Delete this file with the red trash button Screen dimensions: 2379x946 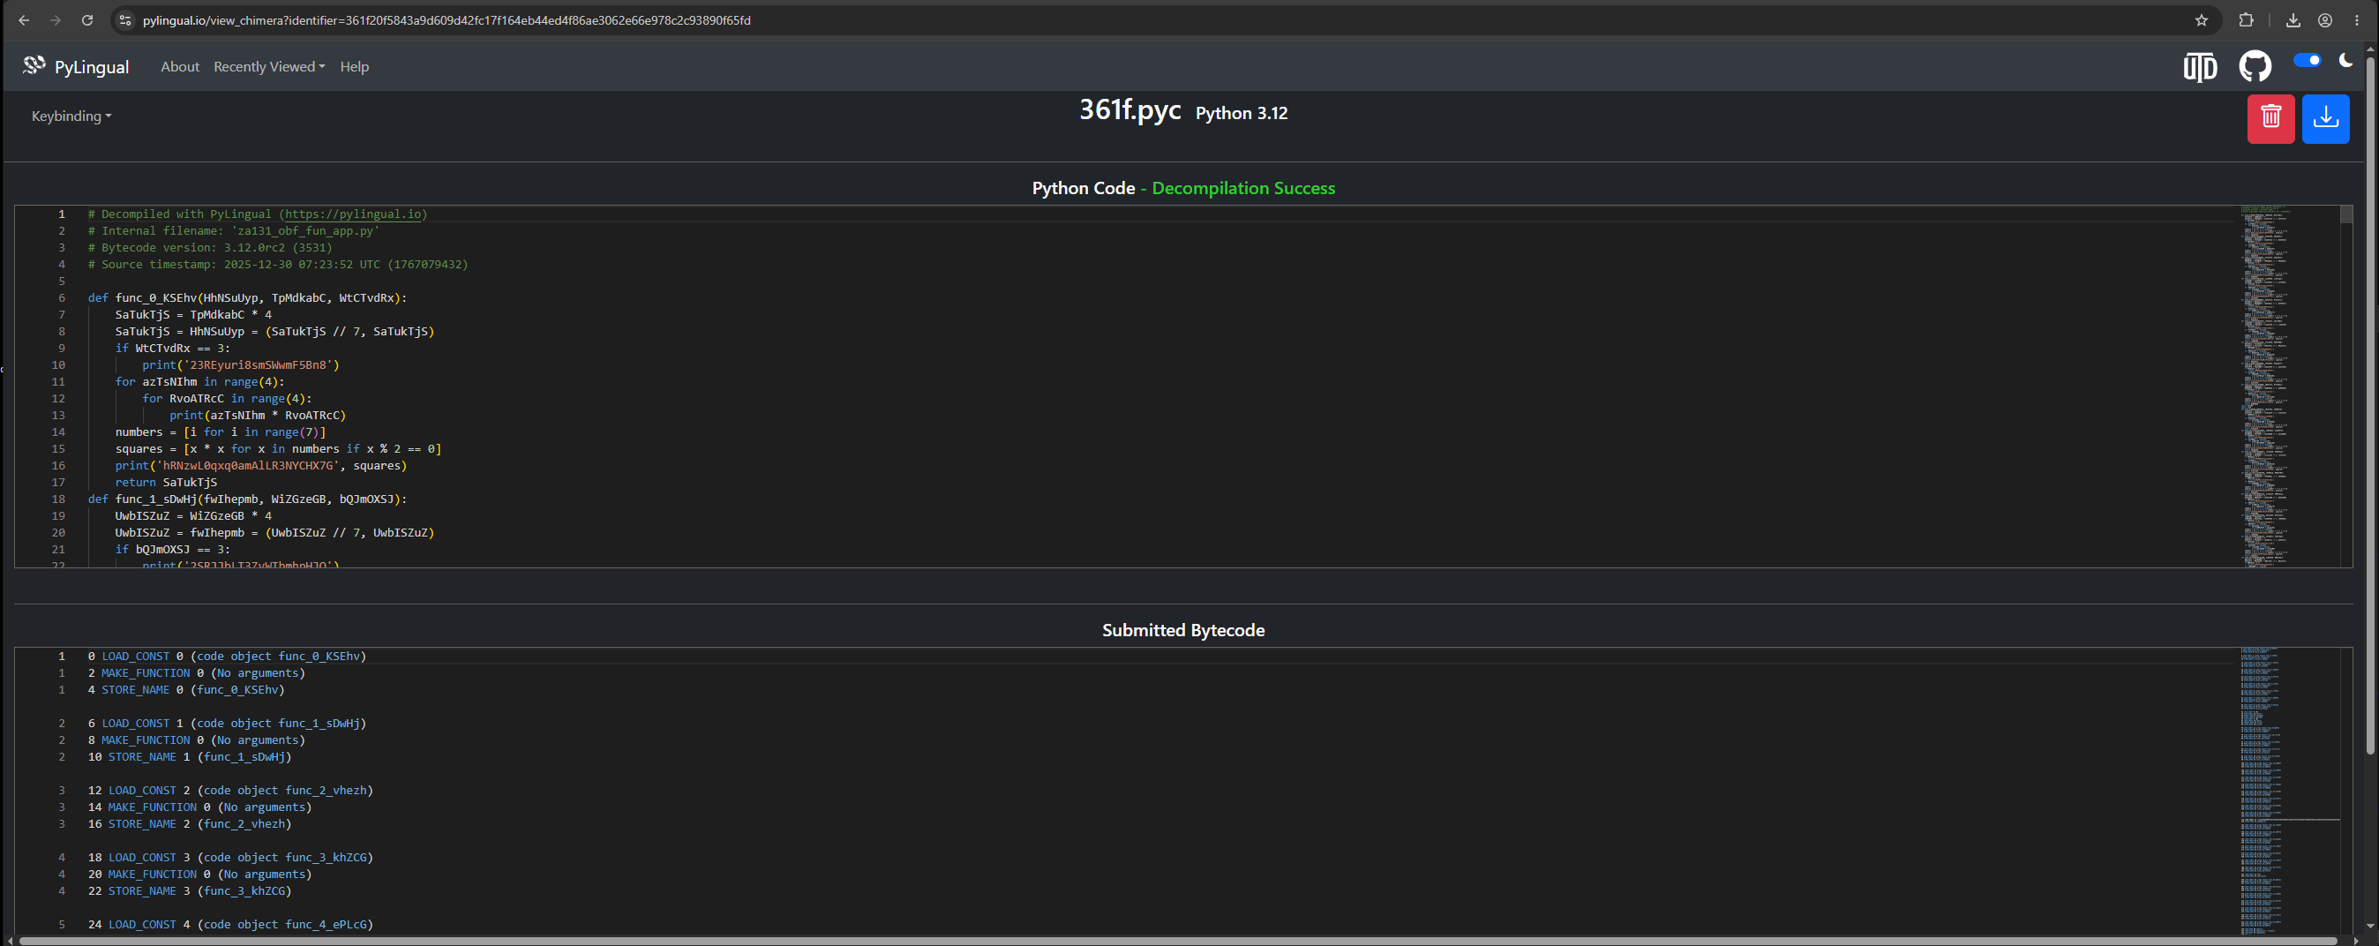(2271, 118)
